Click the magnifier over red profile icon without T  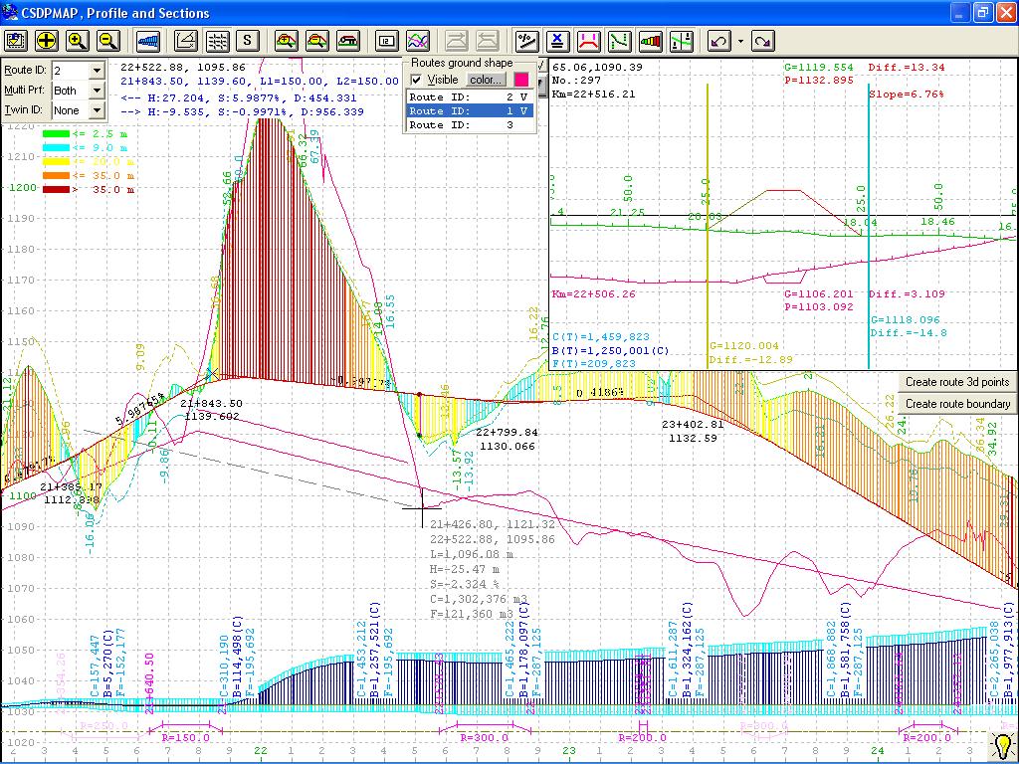(317, 41)
